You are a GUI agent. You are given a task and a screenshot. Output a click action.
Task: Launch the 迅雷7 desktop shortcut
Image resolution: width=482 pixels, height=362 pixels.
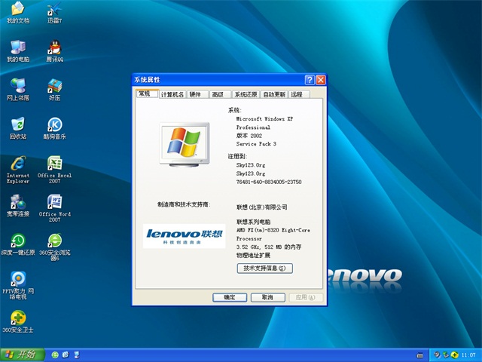pyautogui.click(x=55, y=13)
